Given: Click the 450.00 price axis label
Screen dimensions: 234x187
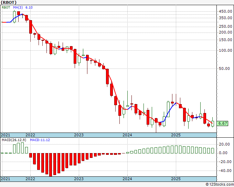Looking at the screenshot, I should (x=225, y=11).
